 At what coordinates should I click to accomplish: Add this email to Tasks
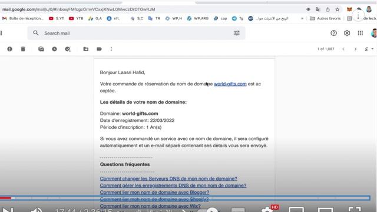click(68, 49)
